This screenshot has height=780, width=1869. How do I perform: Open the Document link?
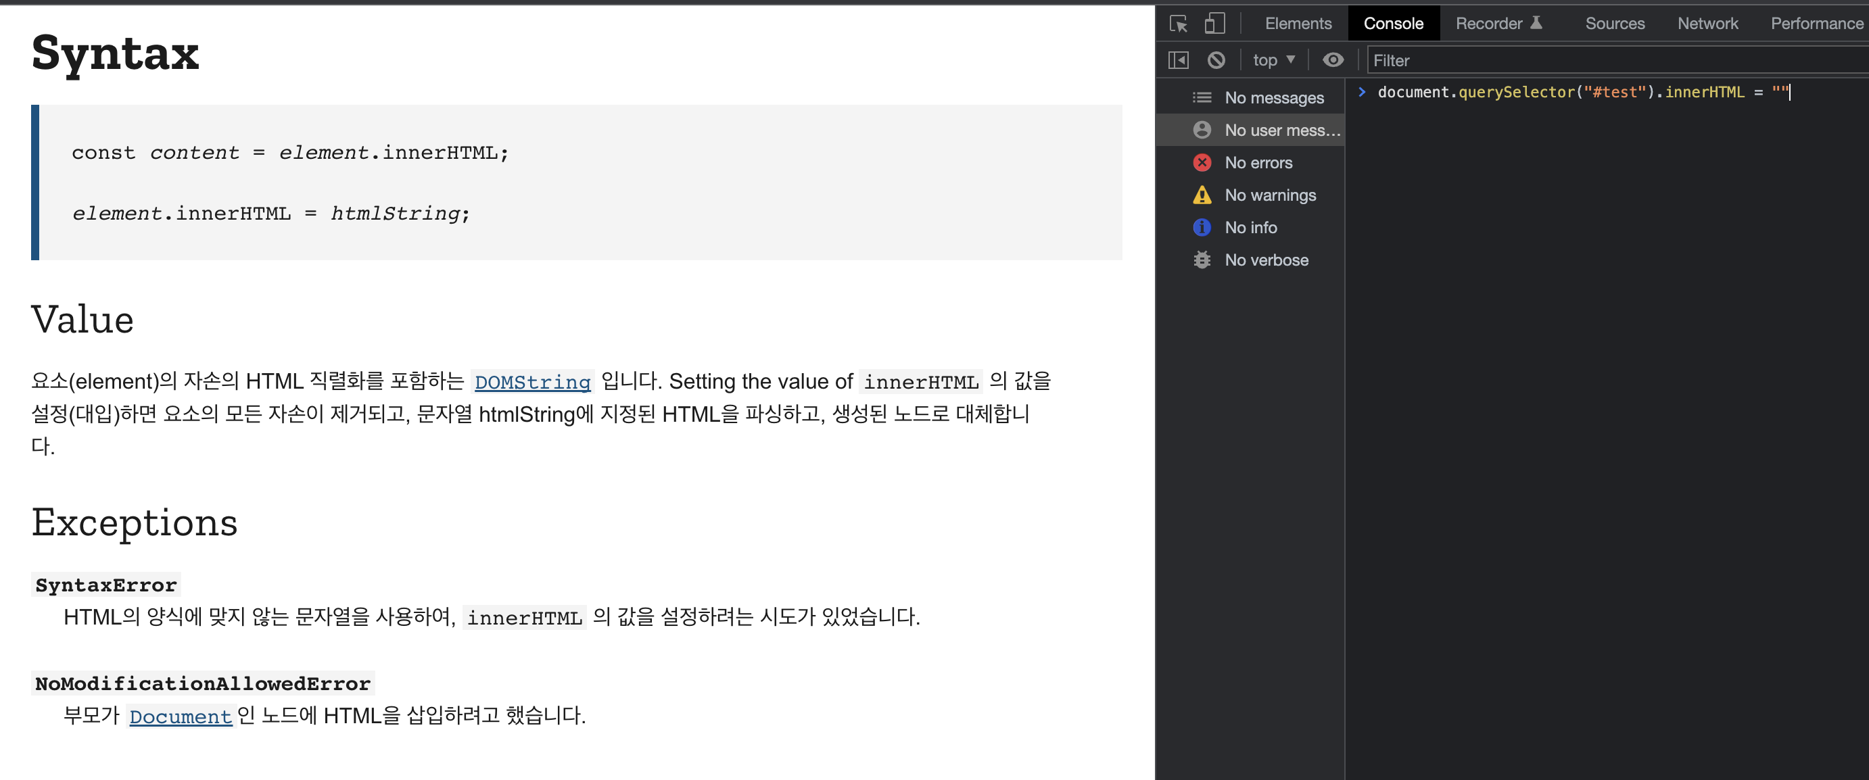[x=181, y=716]
